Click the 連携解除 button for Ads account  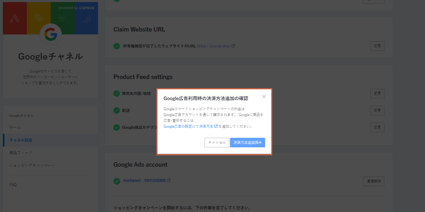[x=374, y=181]
